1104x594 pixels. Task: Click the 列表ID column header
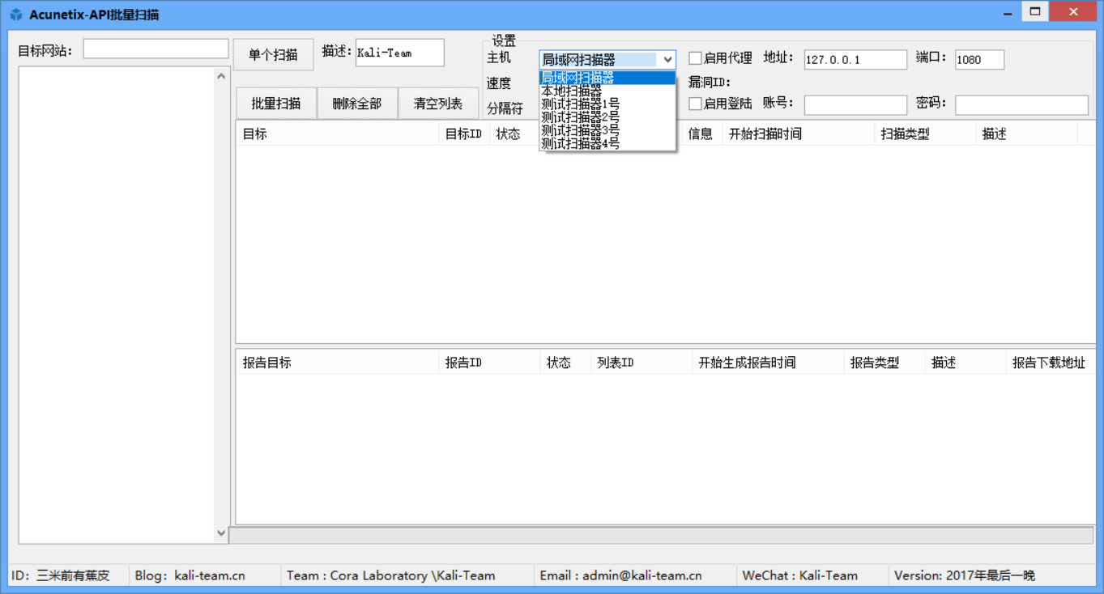tap(642, 363)
